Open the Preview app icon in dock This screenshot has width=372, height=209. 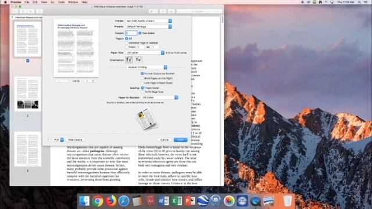(x=269, y=201)
